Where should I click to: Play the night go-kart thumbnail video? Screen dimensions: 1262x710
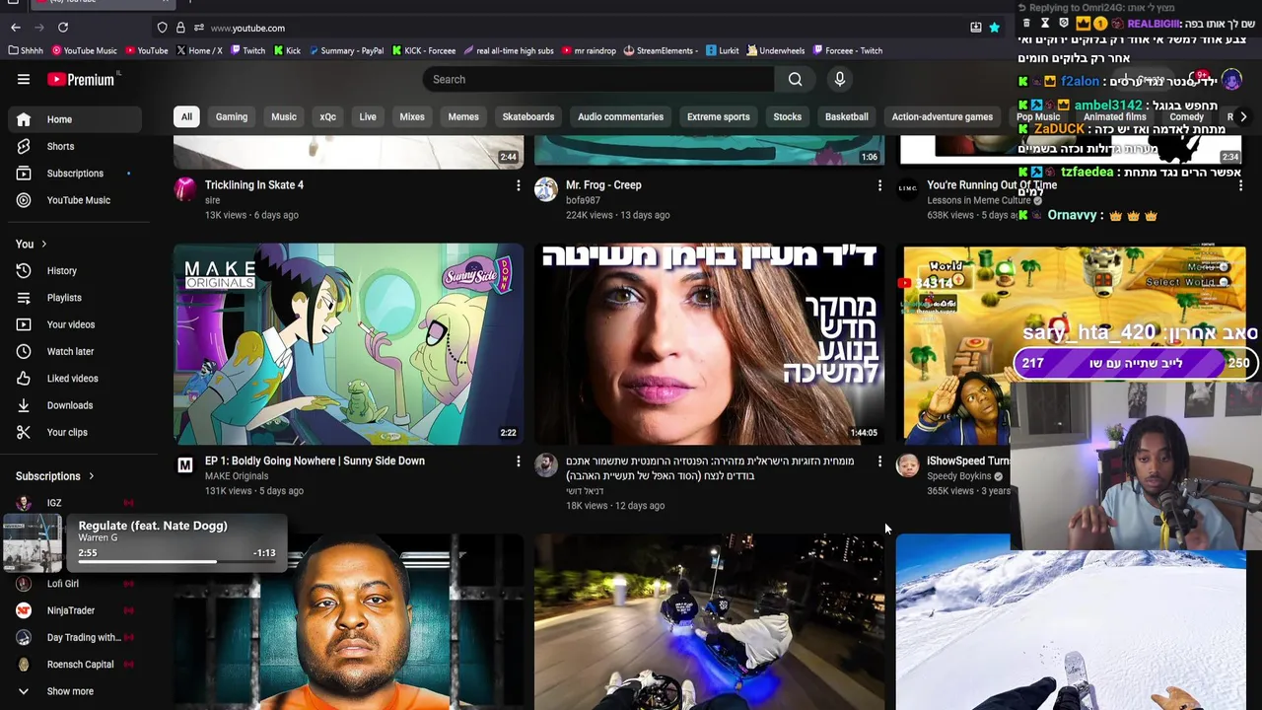pos(710,622)
